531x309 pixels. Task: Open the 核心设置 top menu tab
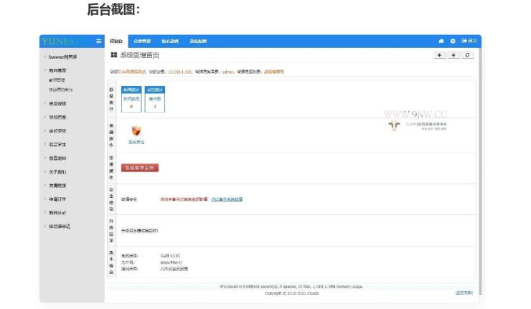pyautogui.click(x=171, y=42)
